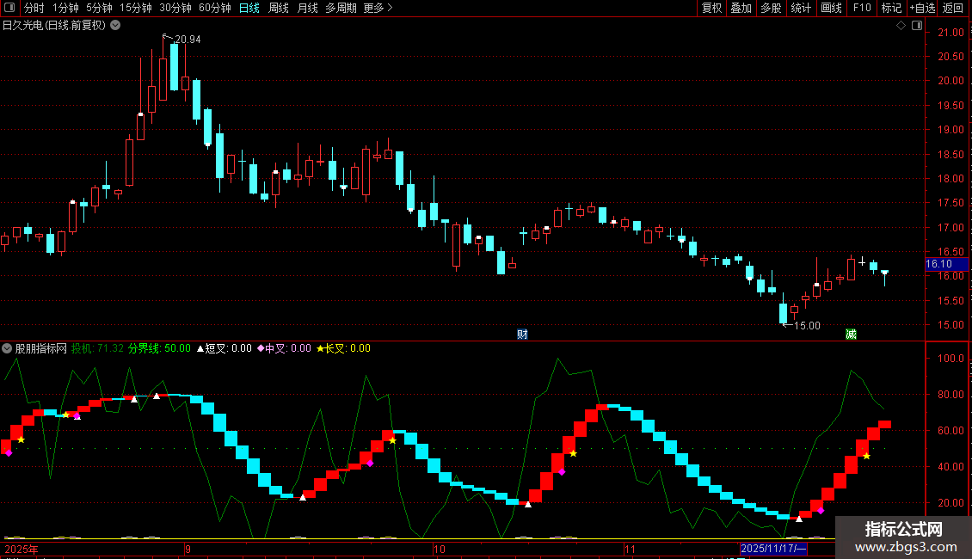Open the 多周期 multi-period view
This screenshot has height=559, width=972.
[x=341, y=8]
